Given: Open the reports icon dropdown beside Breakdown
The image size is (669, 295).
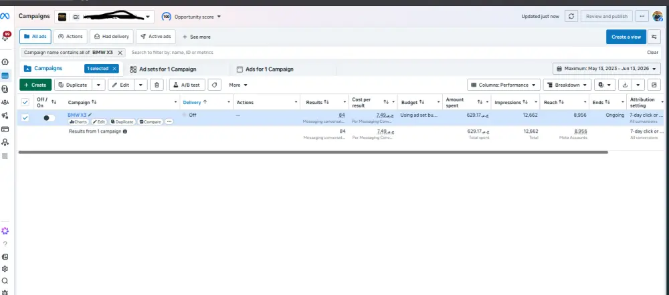Looking at the screenshot, I should click(x=605, y=85).
